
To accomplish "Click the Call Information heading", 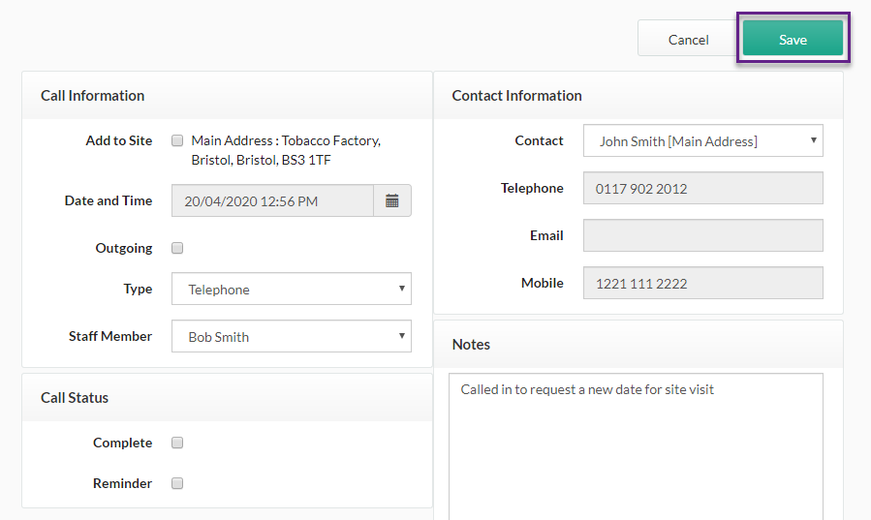I will [x=93, y=96].
